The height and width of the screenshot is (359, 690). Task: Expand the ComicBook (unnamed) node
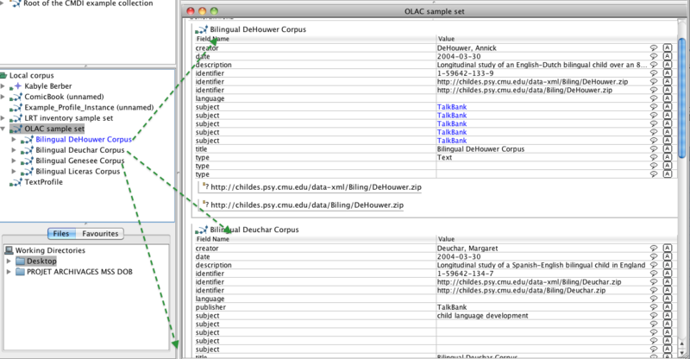coord(3,97)
